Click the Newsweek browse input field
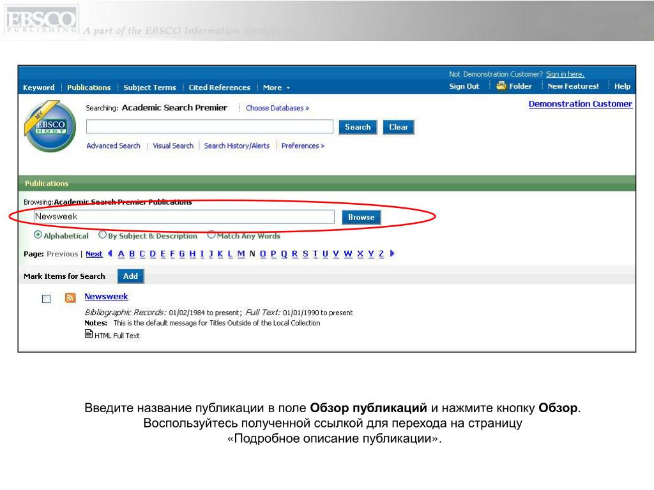654x490 pixels. click(184, 217)
